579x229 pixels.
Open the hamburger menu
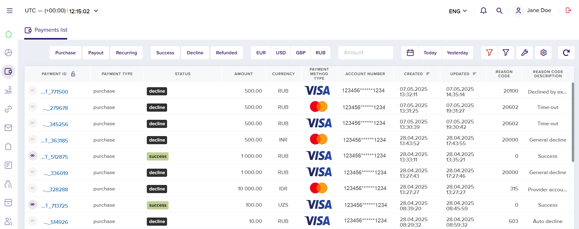10,11
